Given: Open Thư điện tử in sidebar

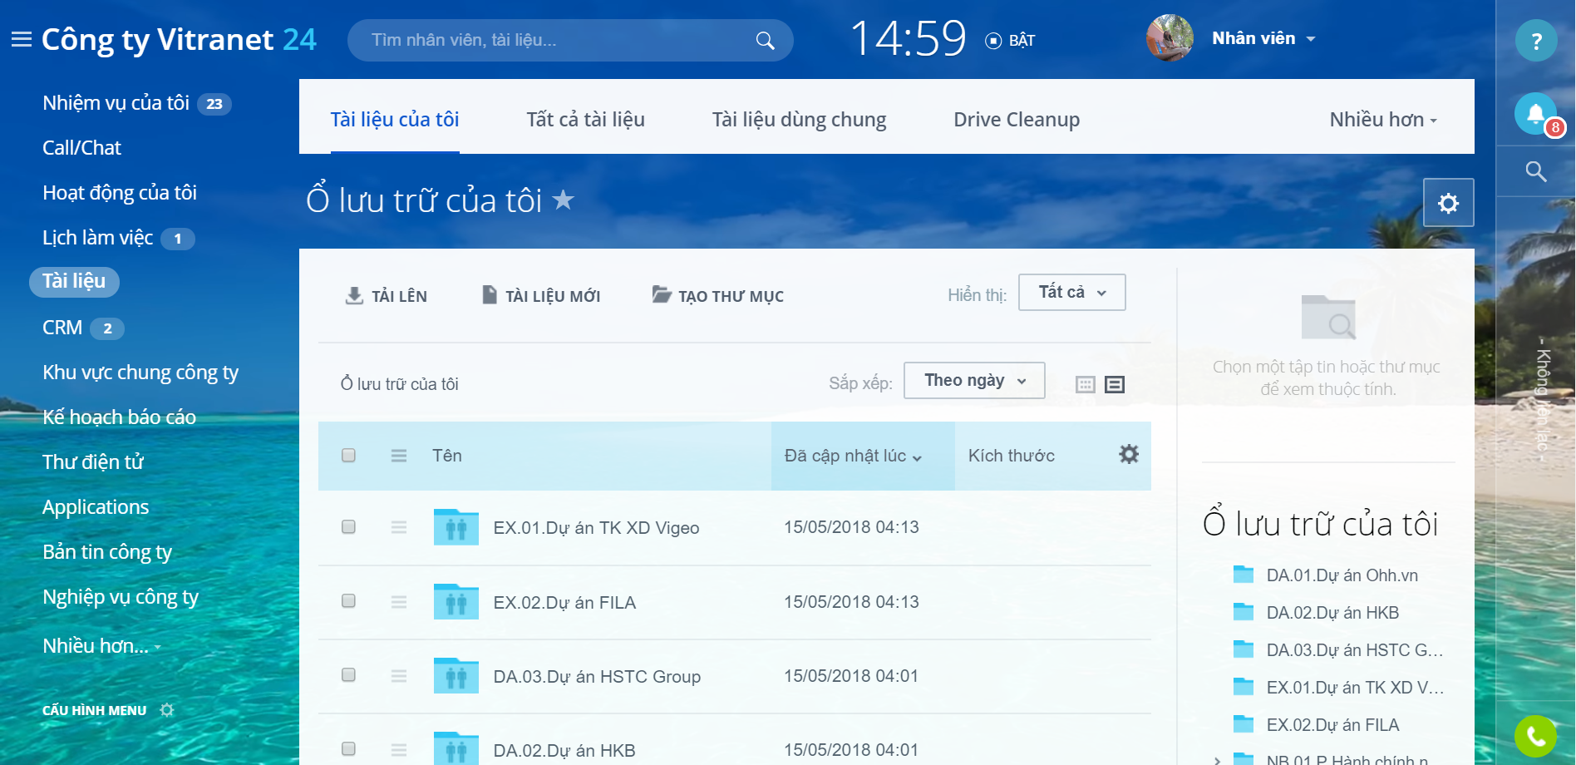Looking at the screenshot, I should tap(93, 462).
